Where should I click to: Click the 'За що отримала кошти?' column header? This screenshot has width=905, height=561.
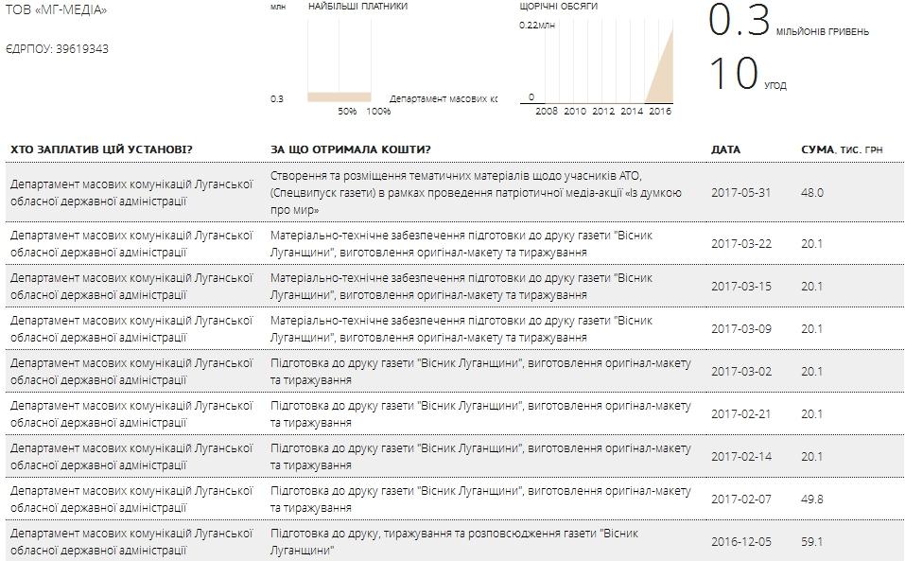[350, 149]
